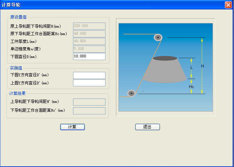Viewport: 234px width, 167px height.
Task: Click the 上圆Y方向直径D' input box
Action: pos(89,83)
